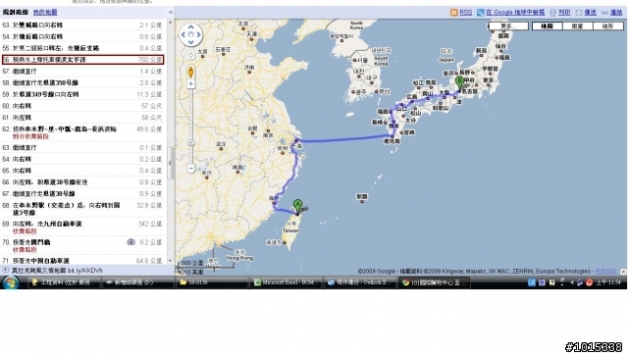Switch to the Chrome taskbar window
The width and height of the screenshot is (628, 355).
(x=434, y=282)
